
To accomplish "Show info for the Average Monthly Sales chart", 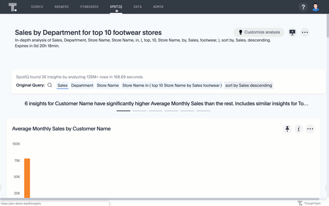I will pos(298,129).
